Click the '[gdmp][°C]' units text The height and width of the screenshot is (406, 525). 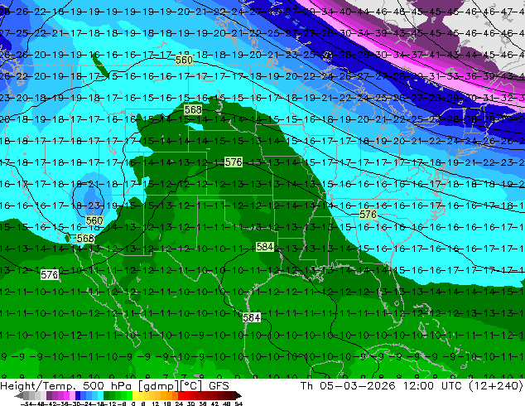[171, 386]
